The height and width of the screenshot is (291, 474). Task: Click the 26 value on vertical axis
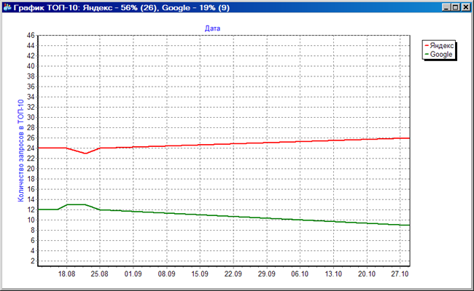point(31,137)
